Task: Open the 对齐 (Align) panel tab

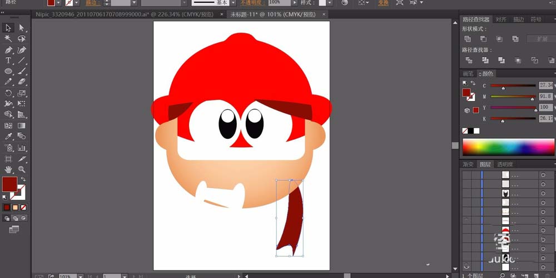Action: click(x=501, y=19)
